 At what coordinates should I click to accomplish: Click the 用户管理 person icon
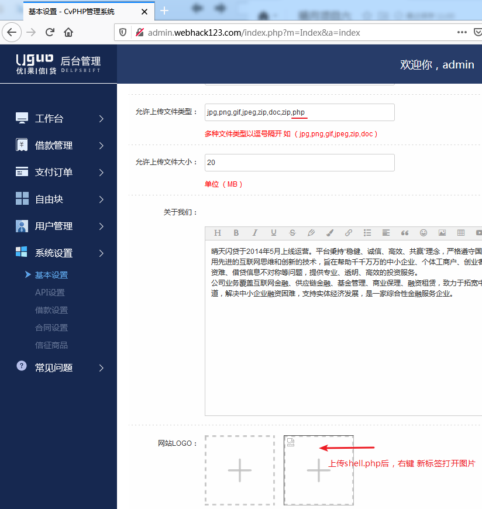click(x=22, y=226)
